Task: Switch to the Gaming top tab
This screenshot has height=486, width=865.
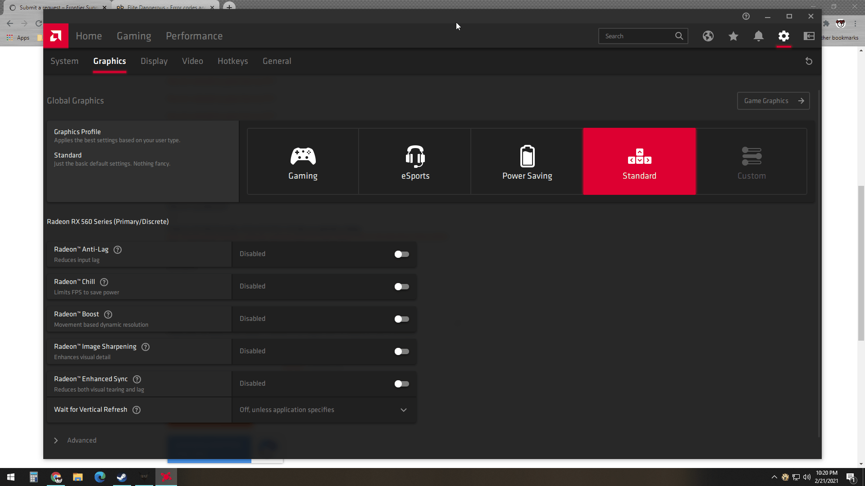Action: click(134, 36)
